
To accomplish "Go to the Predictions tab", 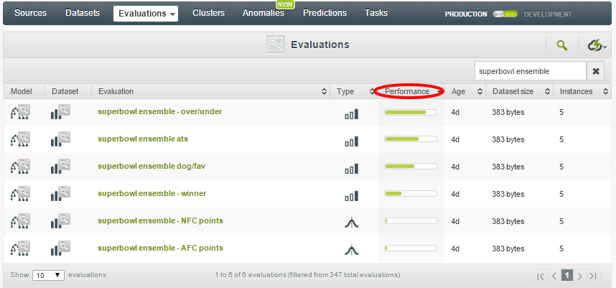I will (x=325, y=13).
